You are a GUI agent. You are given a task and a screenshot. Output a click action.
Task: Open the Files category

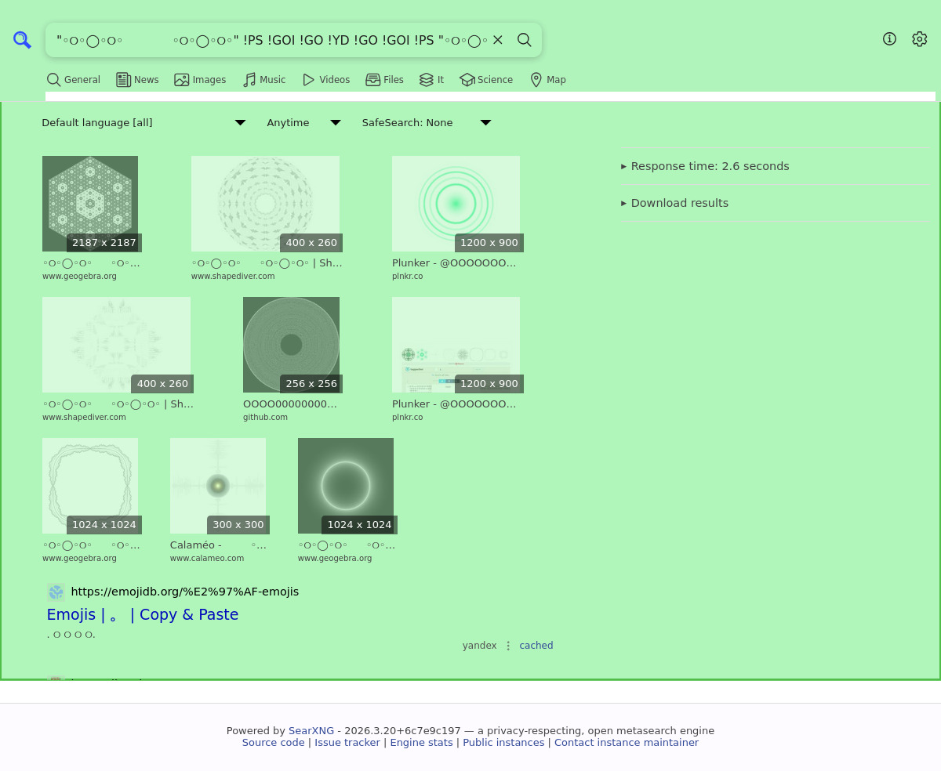pyautogui.click(x=384, y=80)
